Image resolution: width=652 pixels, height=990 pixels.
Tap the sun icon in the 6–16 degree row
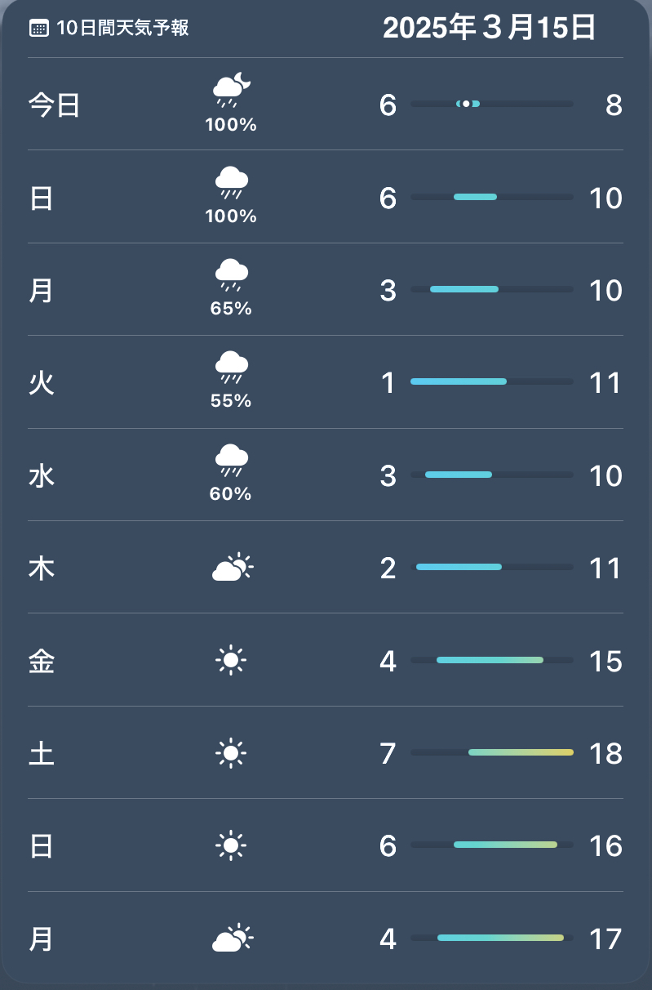pos(231,845)
